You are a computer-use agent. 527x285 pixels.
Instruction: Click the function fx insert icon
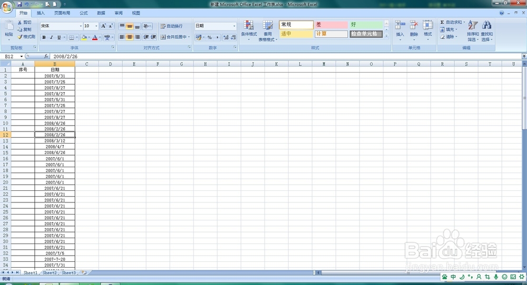click(x=46, y=56)
